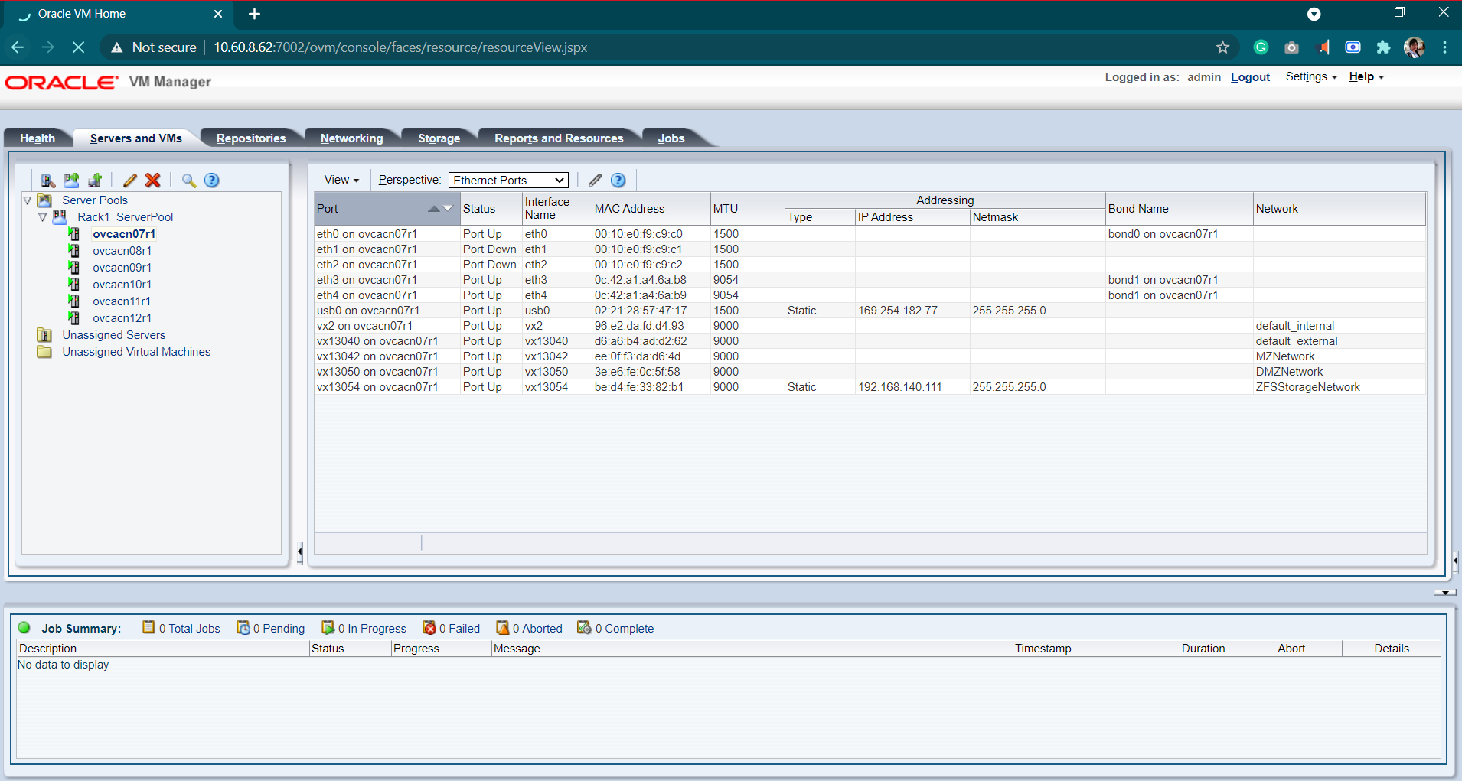Image resolution: width=1462 pixels, height=781 pixels.
Task: Open the View menu dropdown
Action: [x=341, y=180]
